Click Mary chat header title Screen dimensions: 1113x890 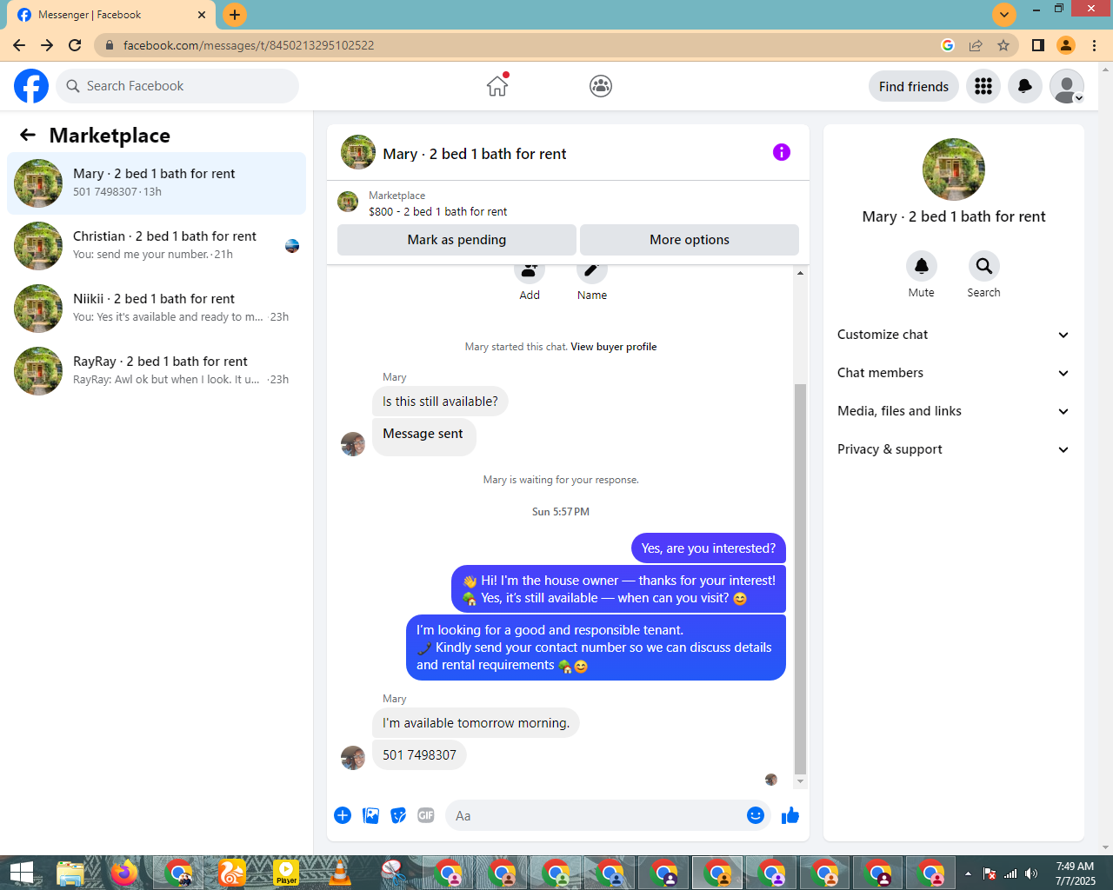pyautogui.click(x=475, y=154)
